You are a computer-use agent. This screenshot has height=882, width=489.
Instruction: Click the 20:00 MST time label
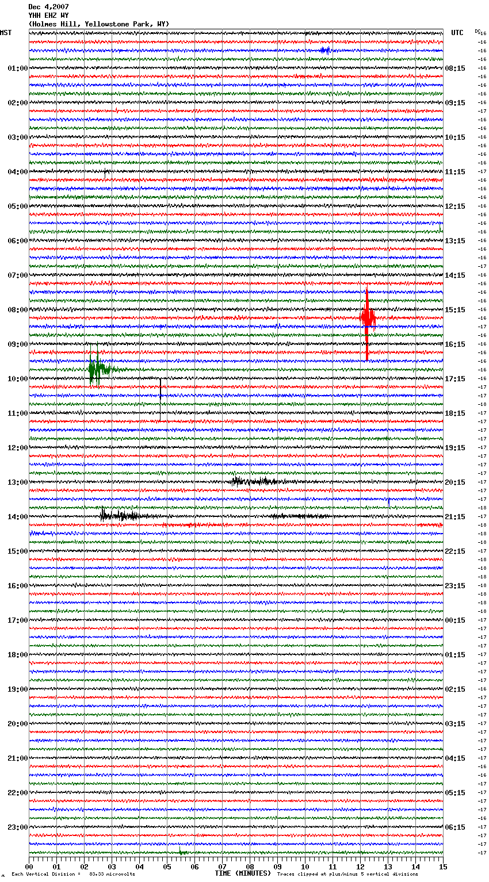17,724
